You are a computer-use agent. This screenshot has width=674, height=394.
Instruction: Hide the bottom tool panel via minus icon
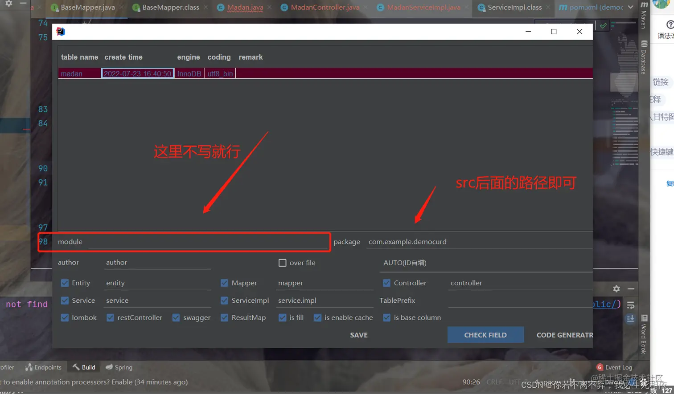coord(631,289)
